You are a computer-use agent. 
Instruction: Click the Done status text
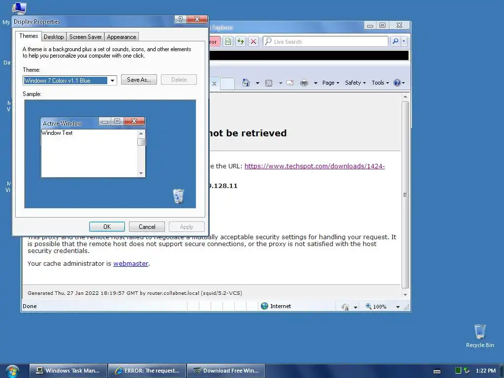(30, 306)
